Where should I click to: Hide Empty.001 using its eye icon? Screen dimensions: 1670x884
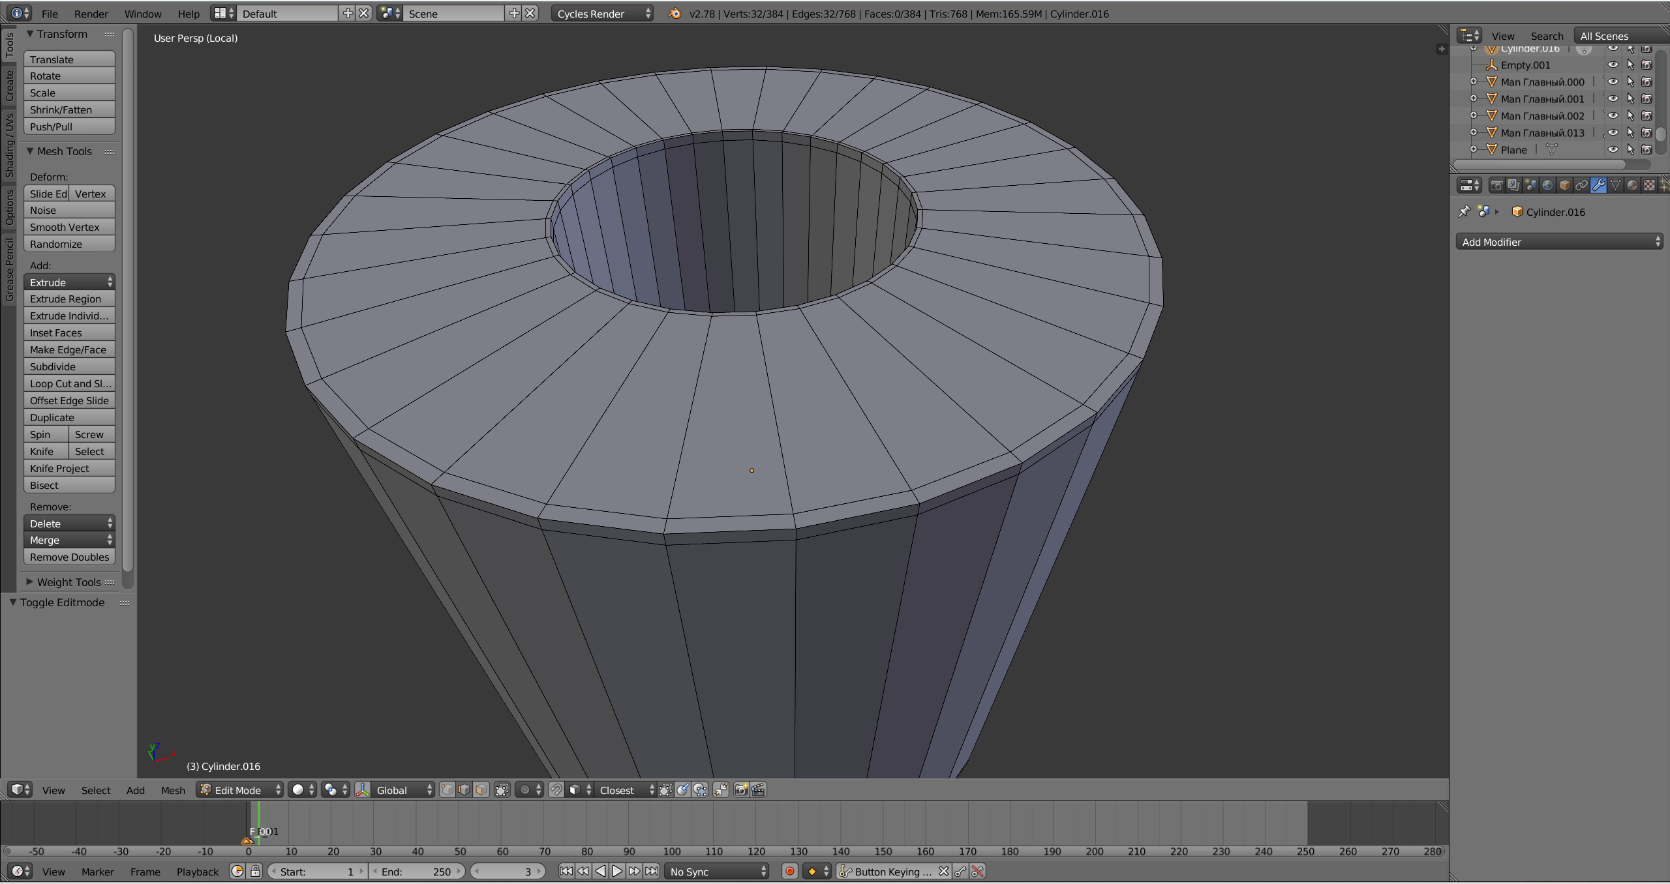(1613, 65)
